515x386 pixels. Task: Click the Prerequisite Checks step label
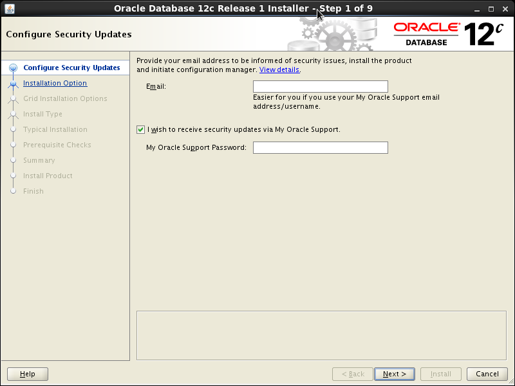tap(57, 145)
